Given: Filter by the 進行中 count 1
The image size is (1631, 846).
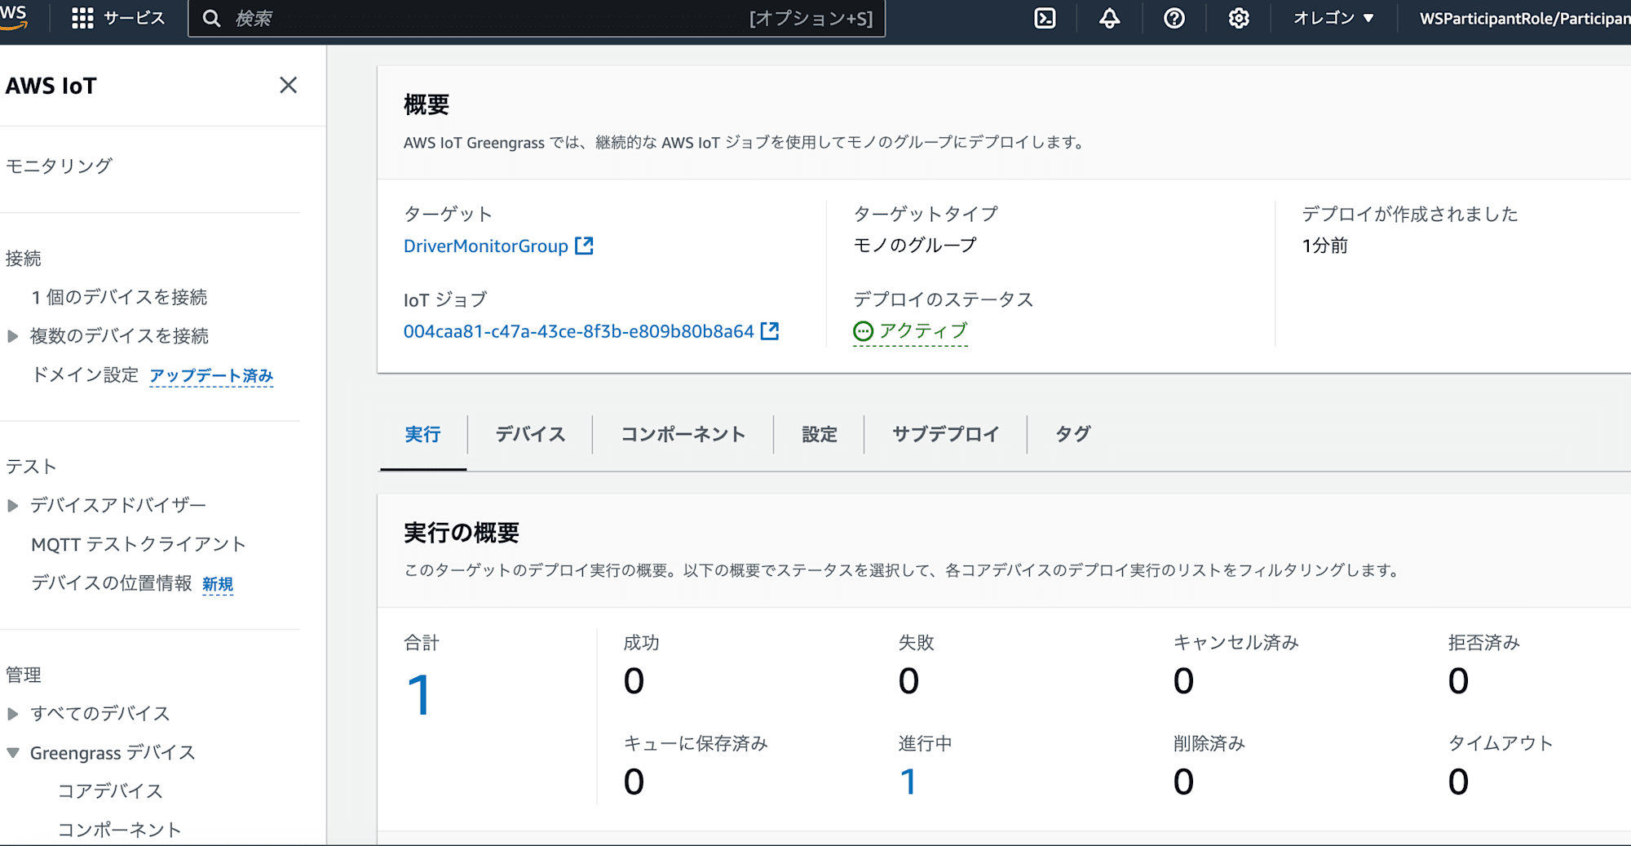Looking at the screenshot, I should coord(908,782).
